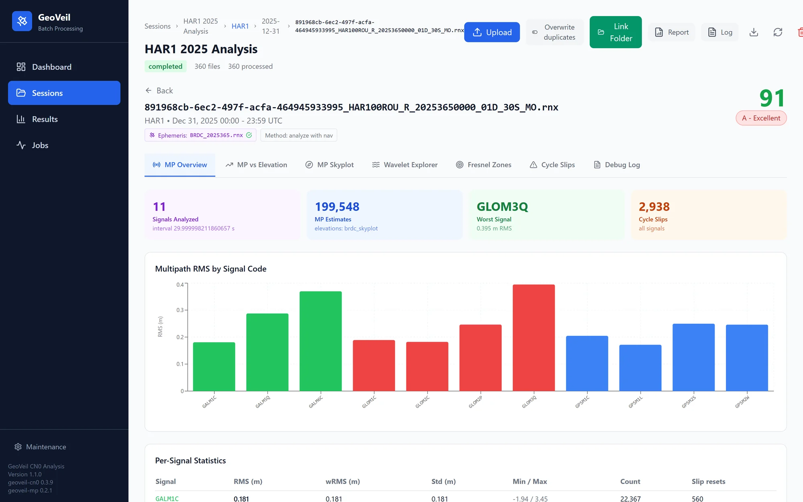This screenshot has height=502, width=803.
Task: Select the MP Overview tab
Action: (180, 165)
